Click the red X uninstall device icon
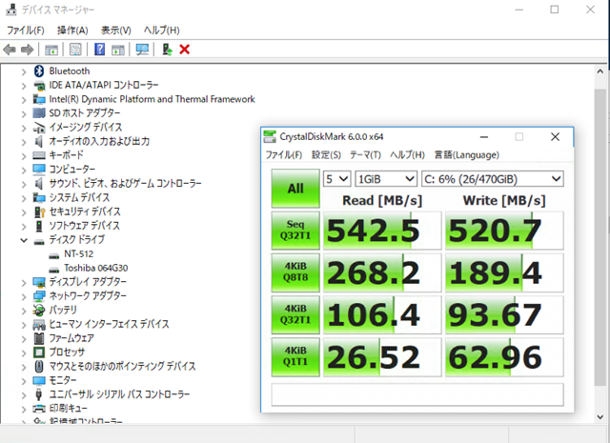610x443 pixels. (x=184, y=49)
